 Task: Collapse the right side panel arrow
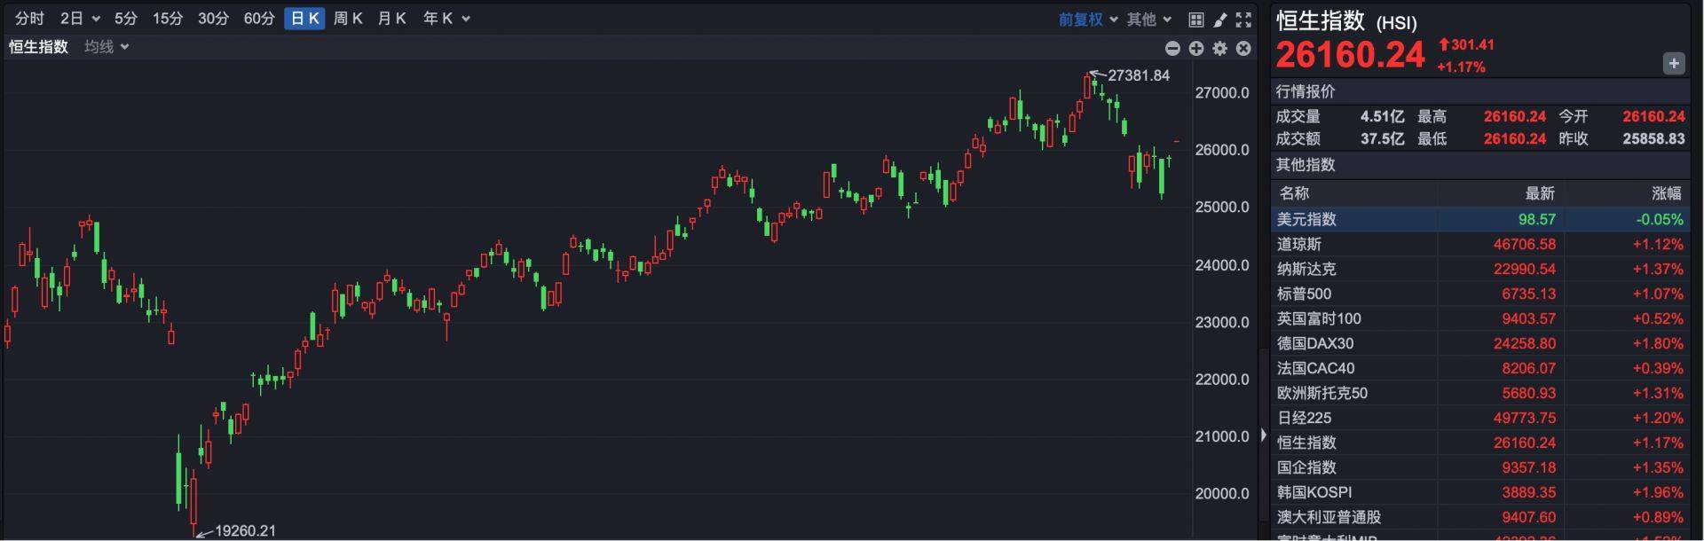1264,435
